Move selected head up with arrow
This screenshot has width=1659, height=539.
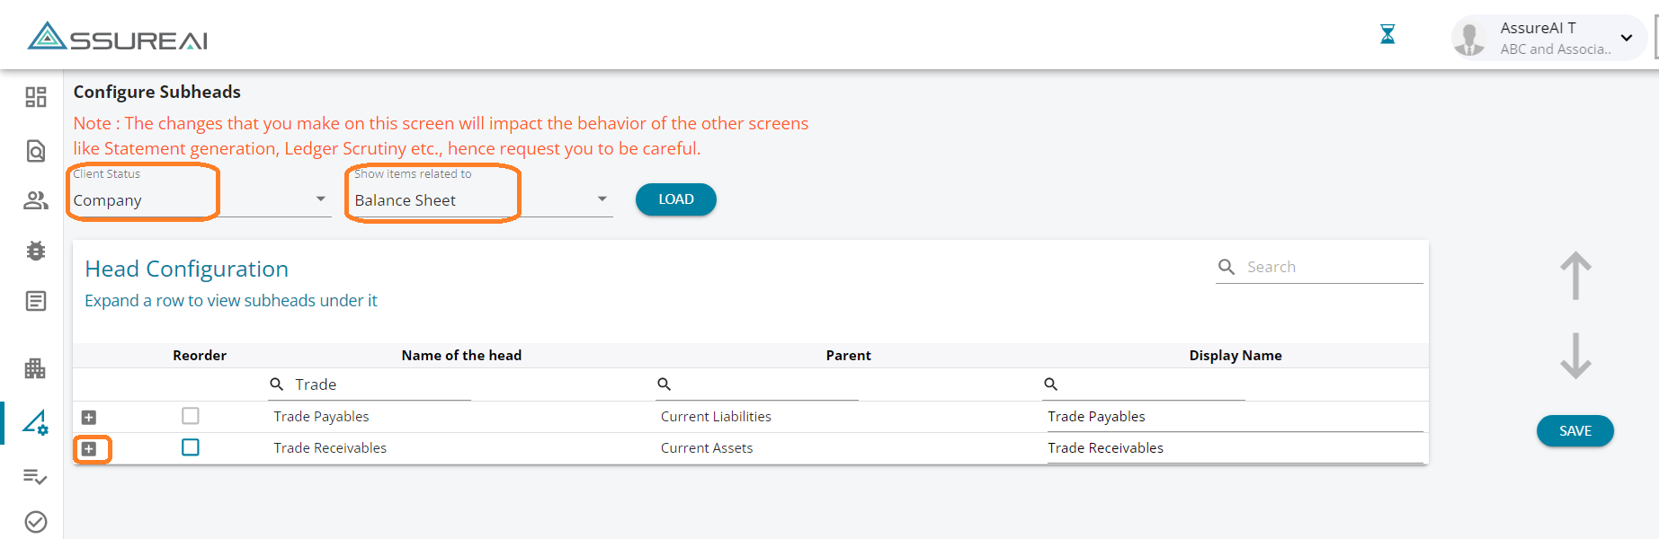click(1575, 276)
